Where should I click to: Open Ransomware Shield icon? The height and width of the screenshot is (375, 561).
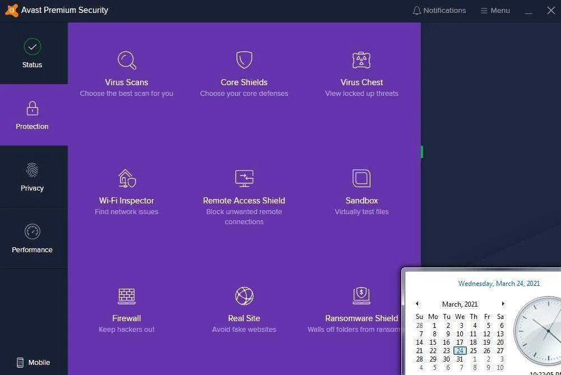click(x=361, y=296)
